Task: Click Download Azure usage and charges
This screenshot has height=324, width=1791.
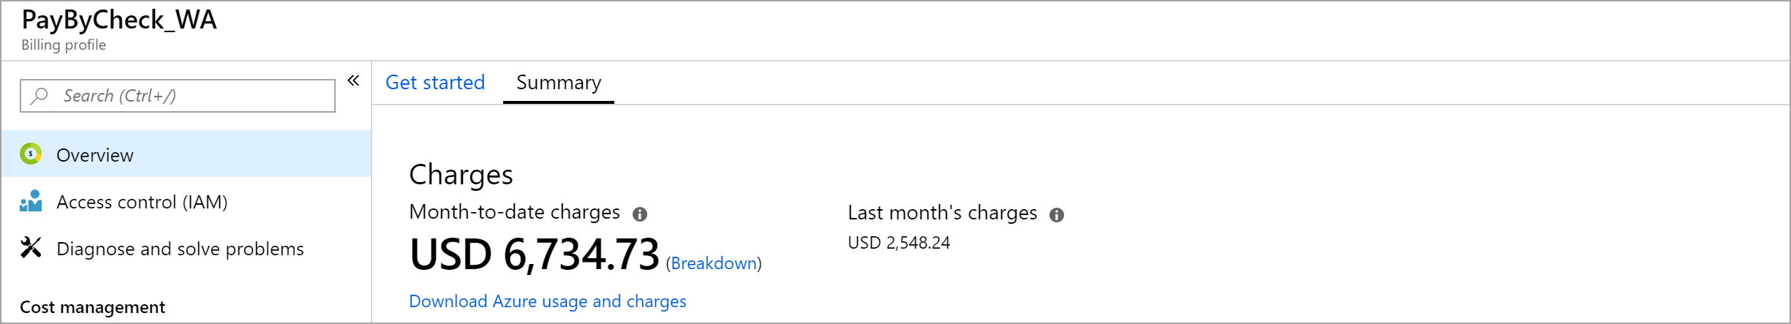Action: pyautogui.click(x=547, y=301)
